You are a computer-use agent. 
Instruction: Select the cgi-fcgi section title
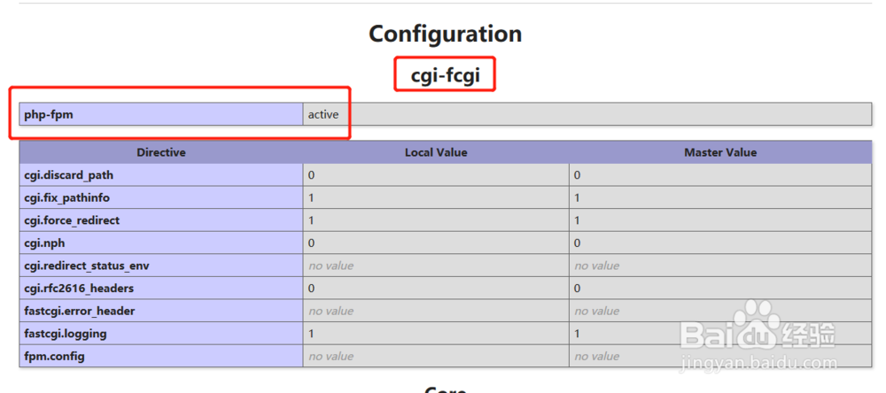(446, 74)
